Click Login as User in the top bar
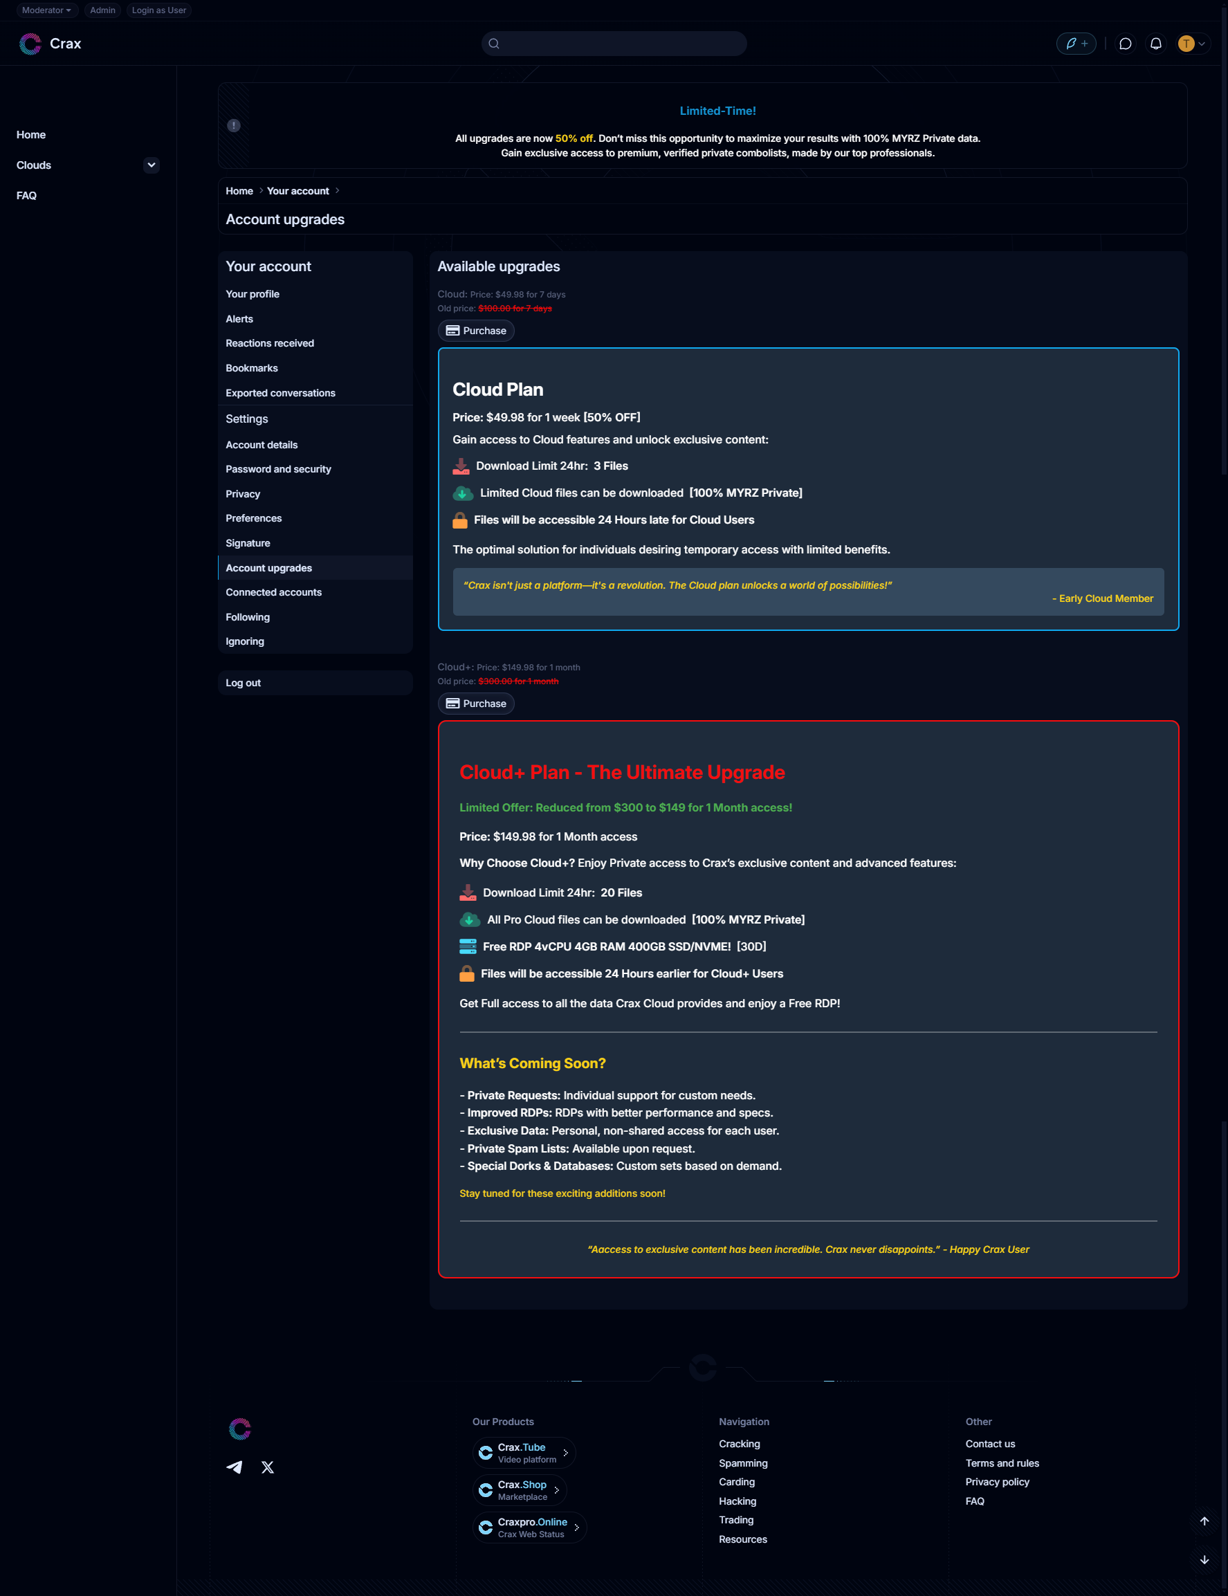The width and height of the screenshot is (1228, 1596). 158,10
